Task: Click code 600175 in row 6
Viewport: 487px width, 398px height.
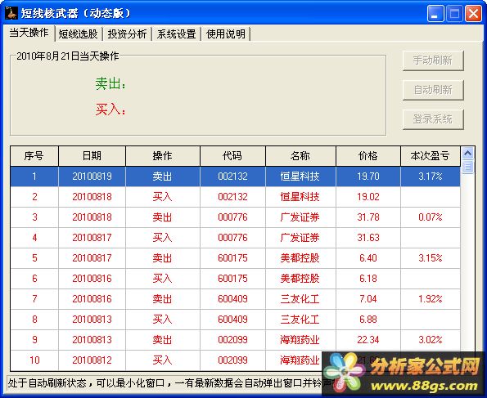Action: coord(232,279)
